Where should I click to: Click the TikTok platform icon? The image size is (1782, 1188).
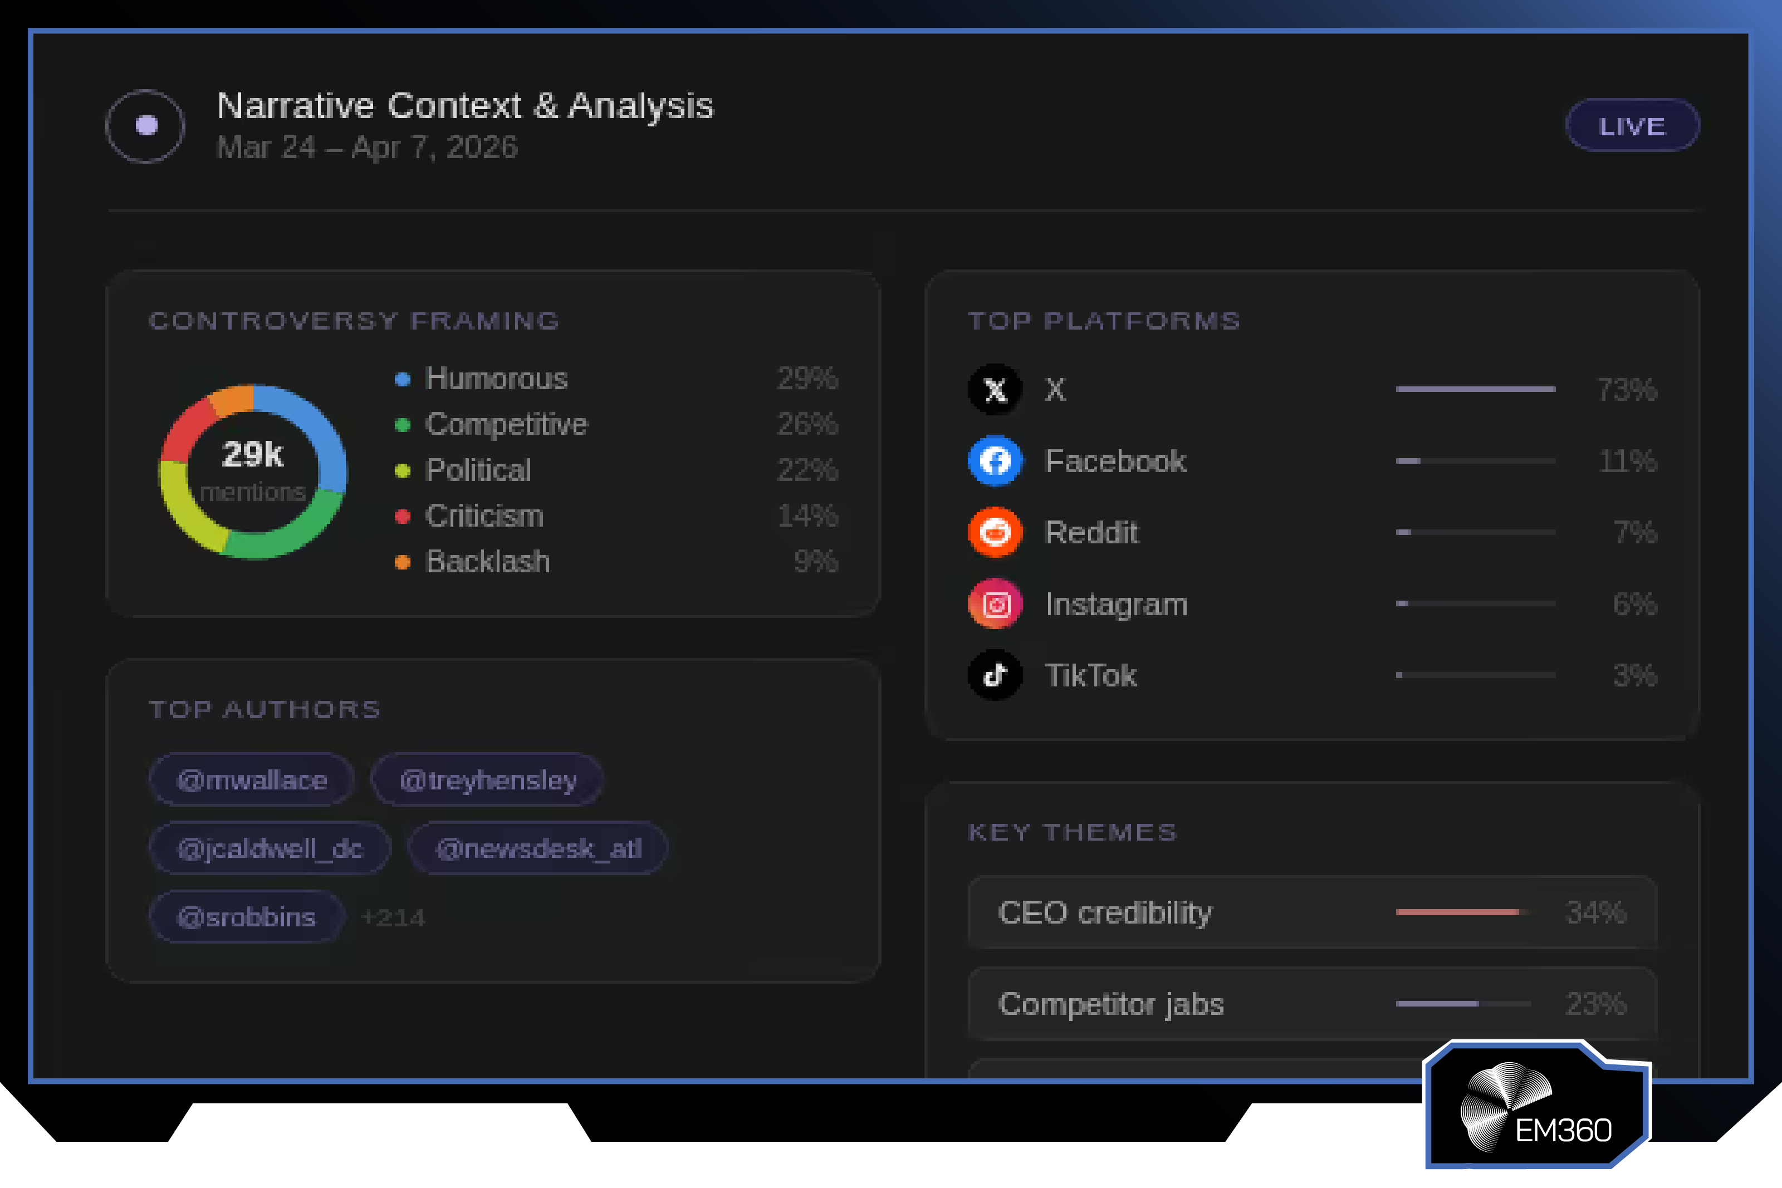(x=995, y=675)
